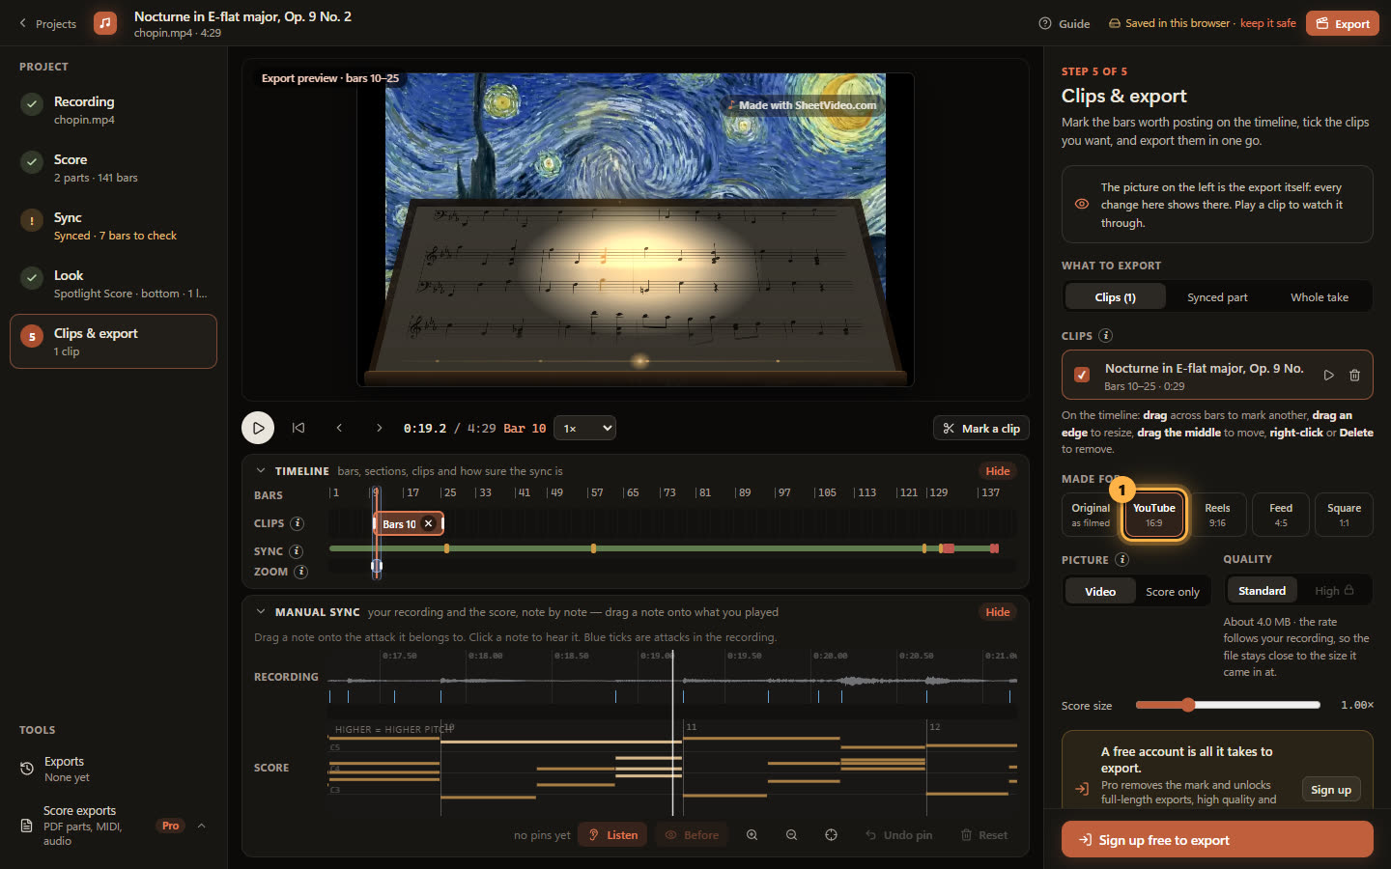Image resolution: width=1391 pixels, height=869 pixels.
Task: Select Score only picture option
Action: click(x=1173, y=592)
